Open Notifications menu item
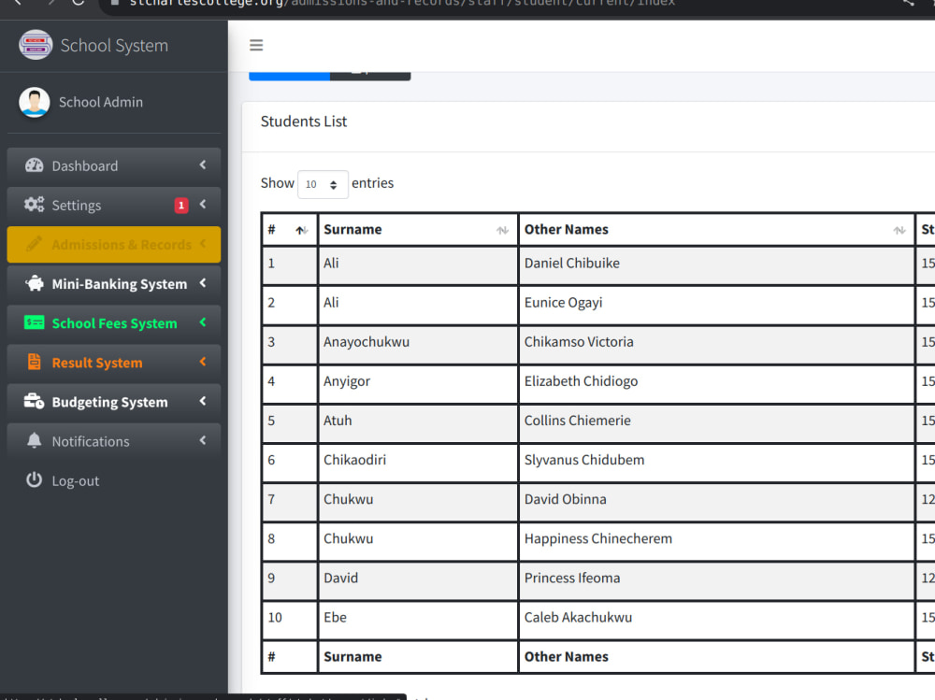 point(114,441)
